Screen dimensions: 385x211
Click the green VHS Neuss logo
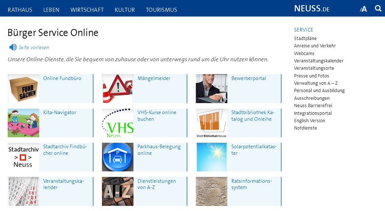pos(117,123)
